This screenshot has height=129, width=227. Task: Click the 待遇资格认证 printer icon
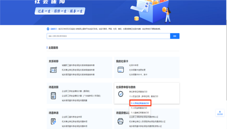pos(120,121)
